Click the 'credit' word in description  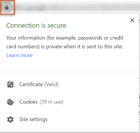(x=117, y=38)
